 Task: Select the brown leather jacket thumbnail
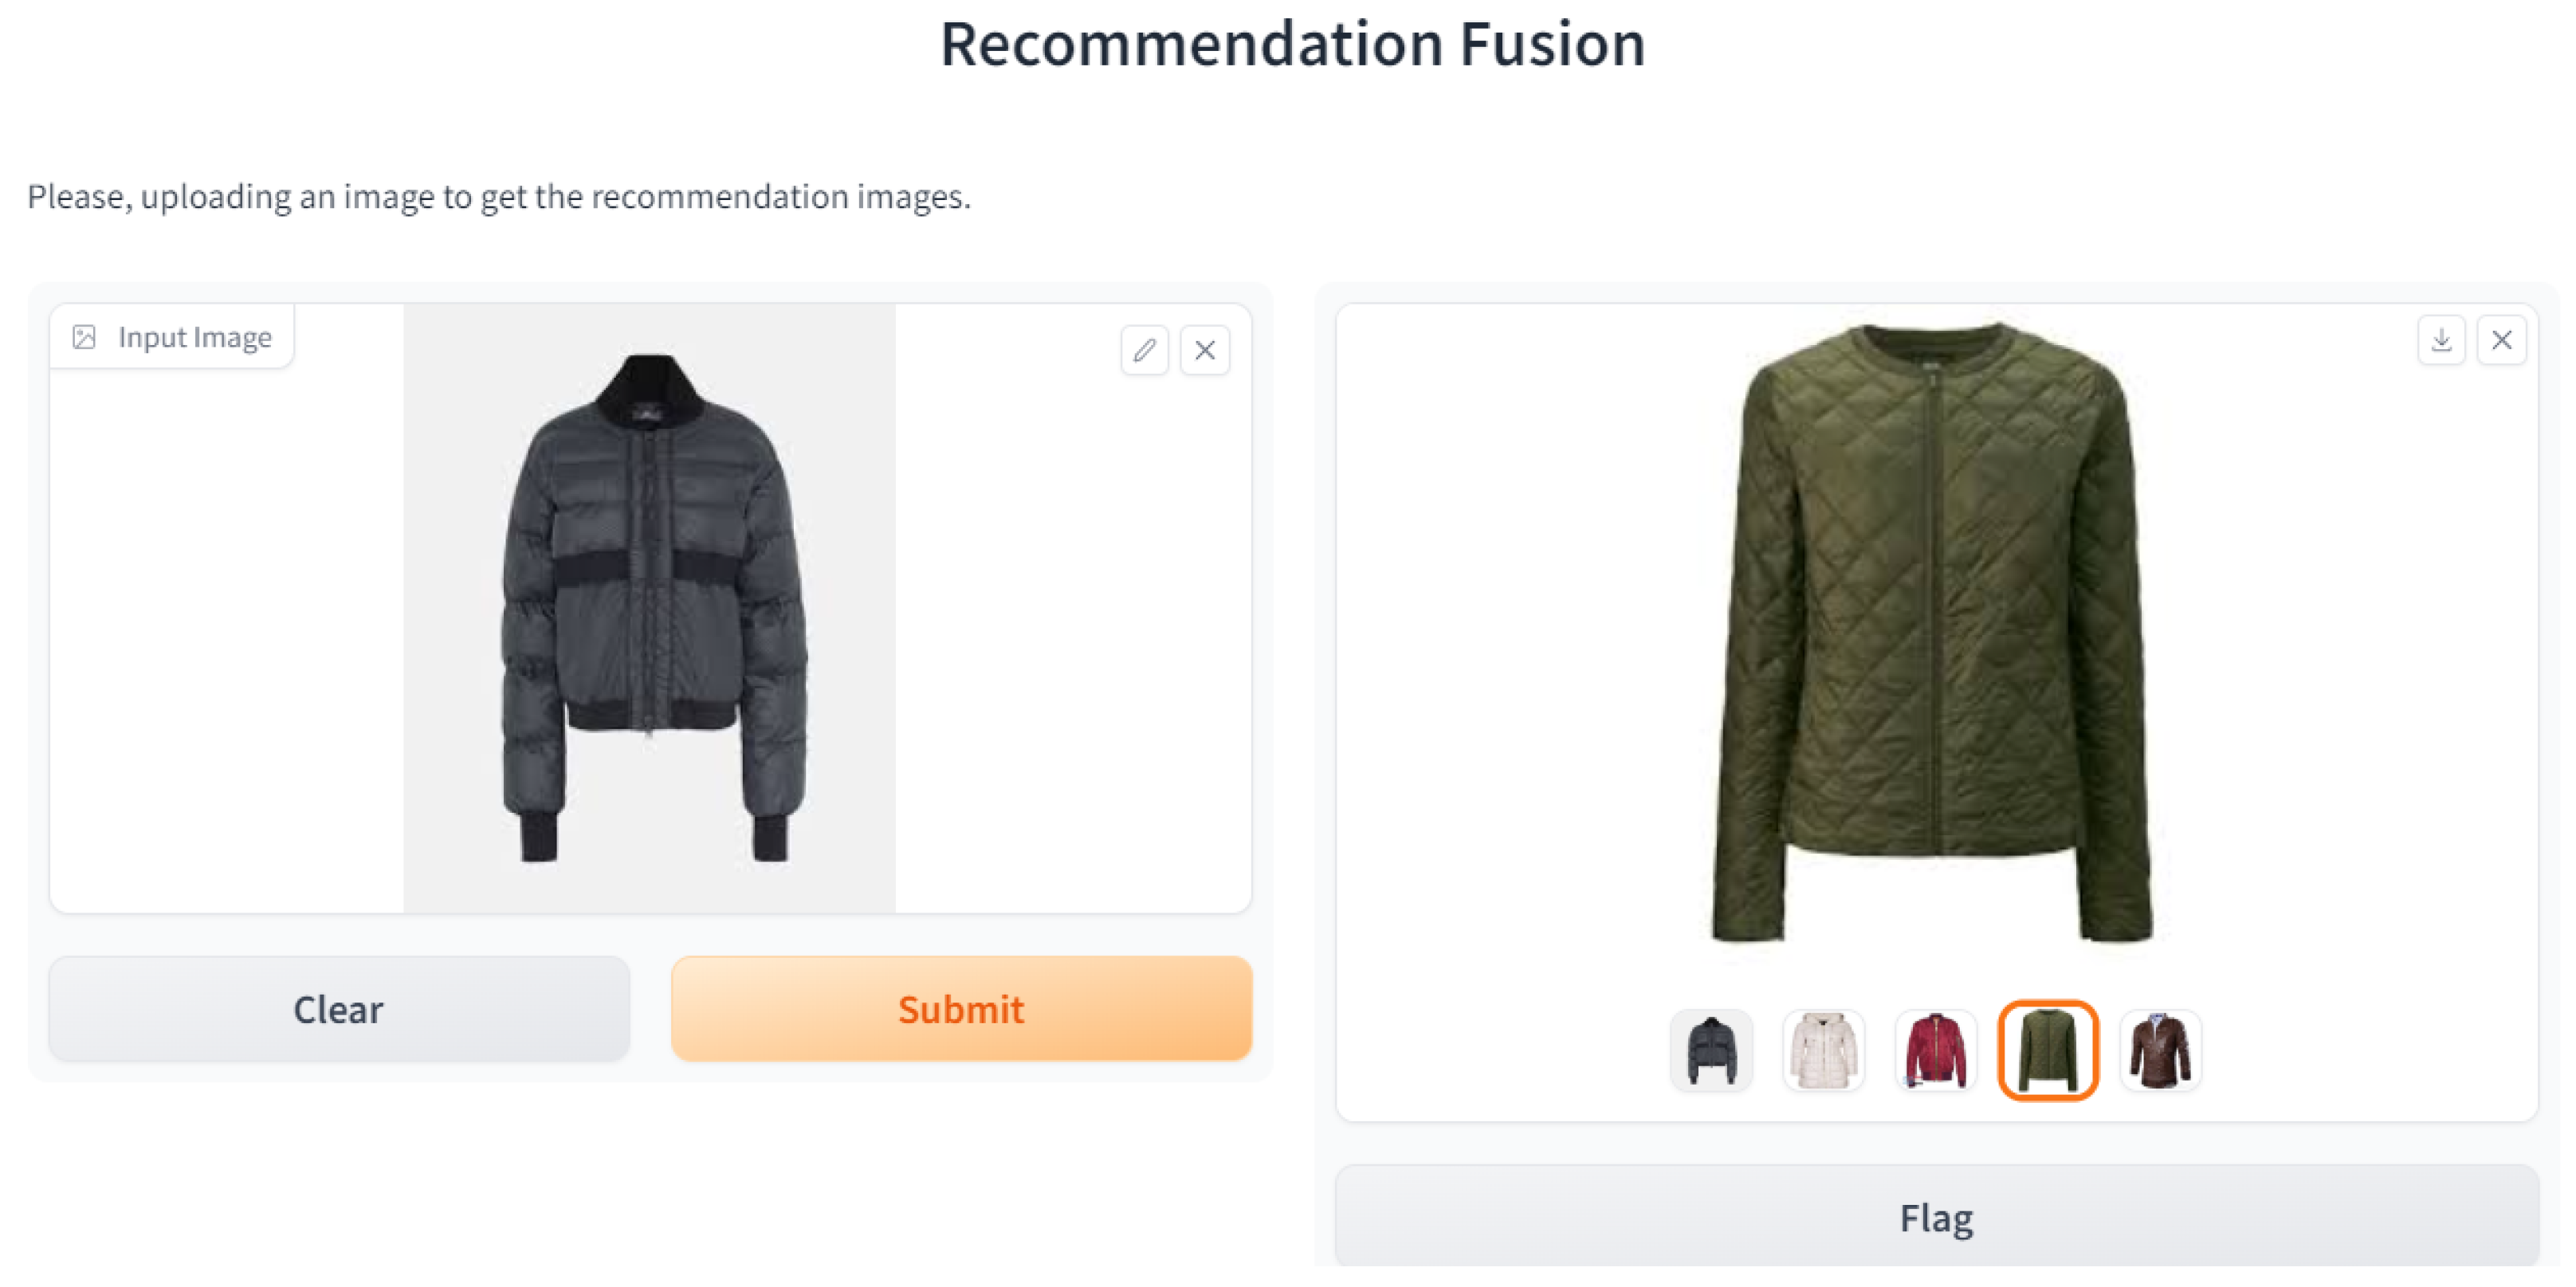[x=2159, y=1050]
